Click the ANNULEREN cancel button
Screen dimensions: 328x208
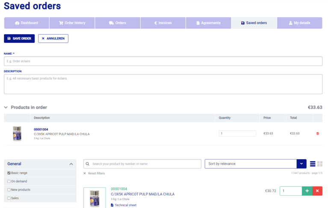coord(53,38)
